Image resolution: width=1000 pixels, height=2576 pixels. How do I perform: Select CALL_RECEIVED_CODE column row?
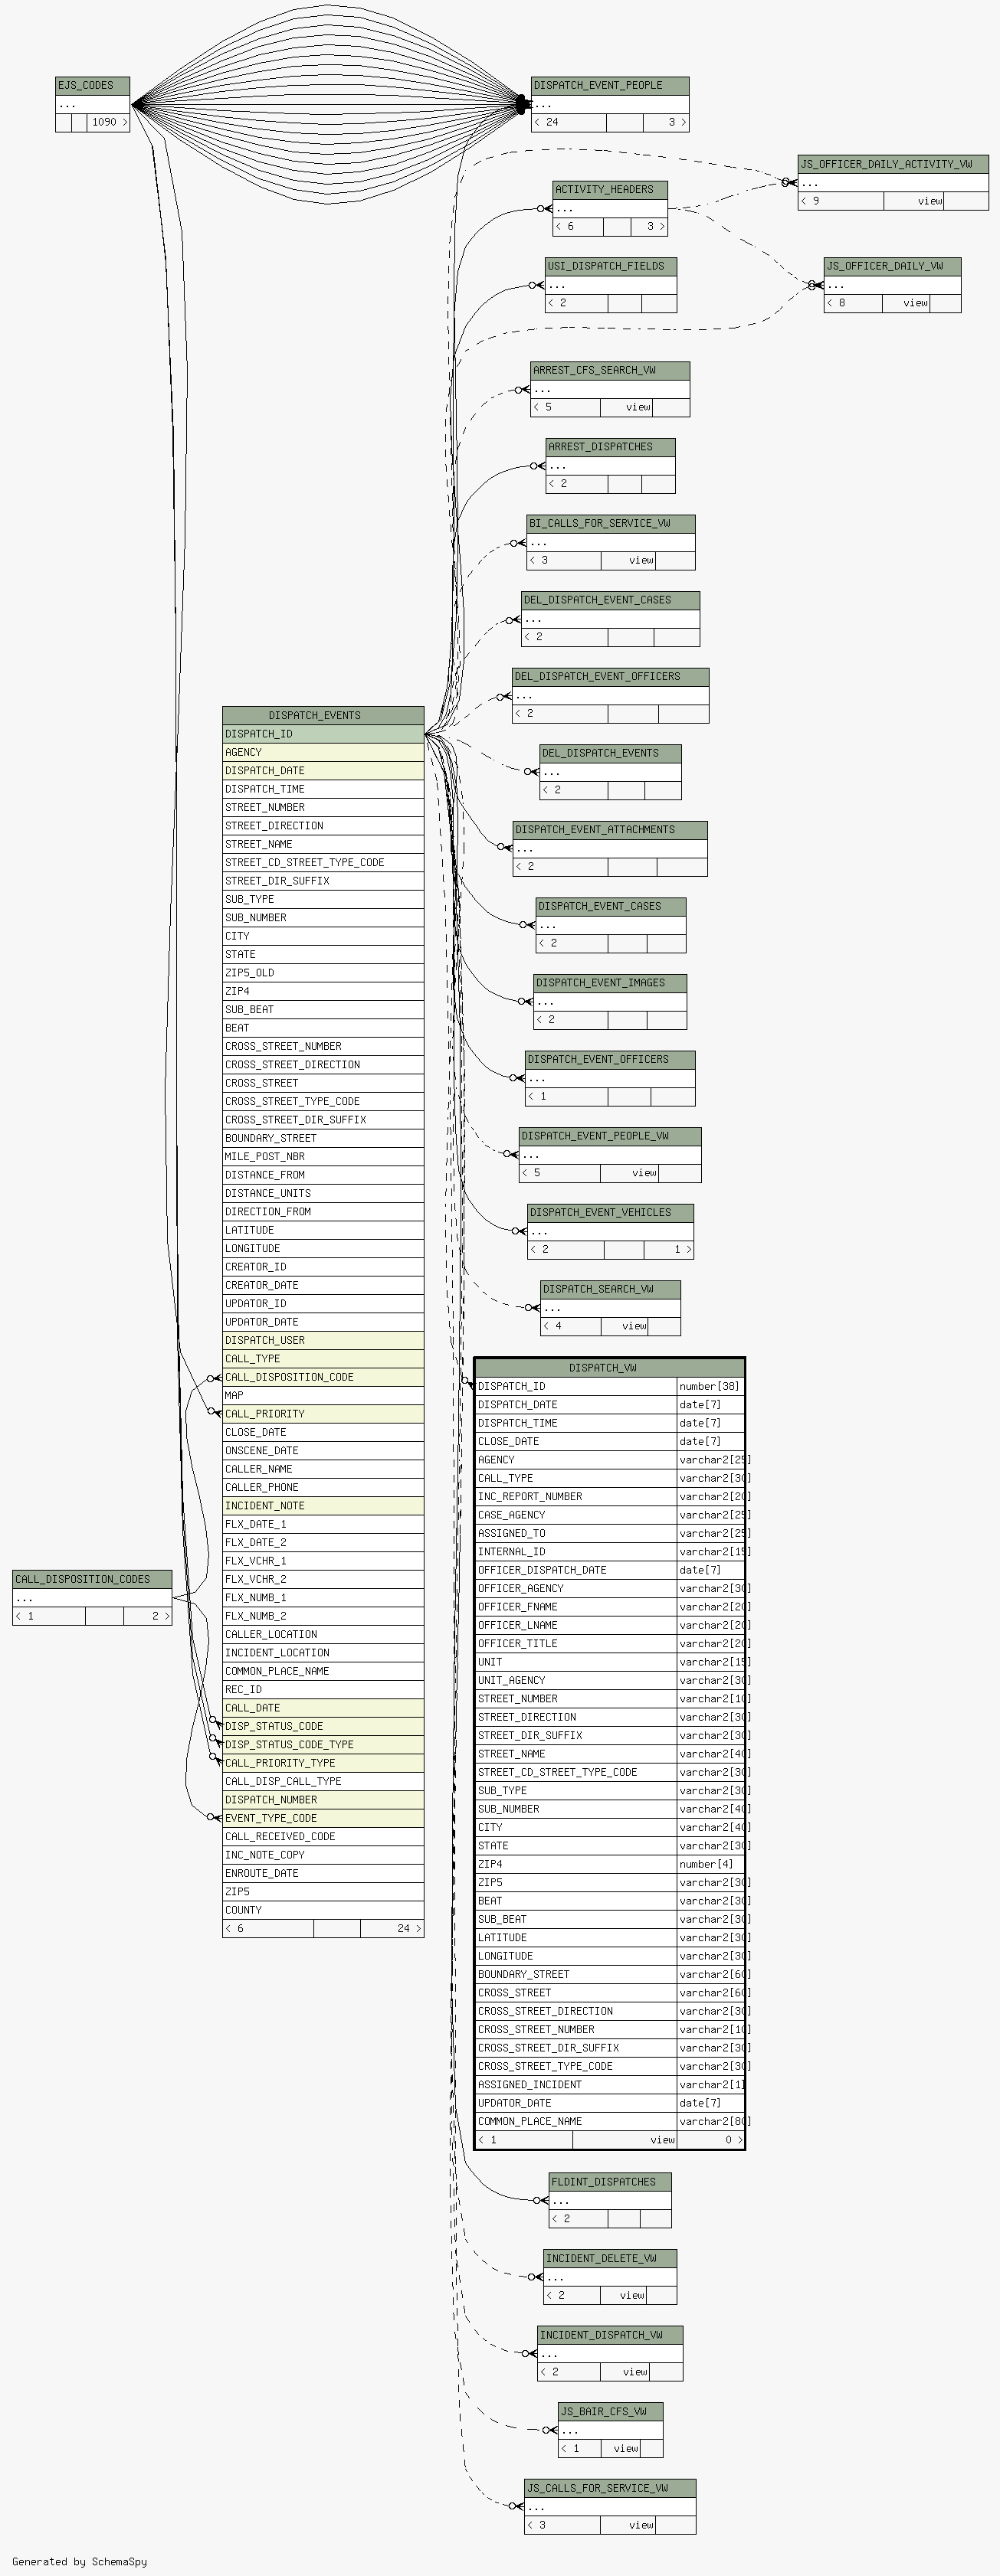323,1837
